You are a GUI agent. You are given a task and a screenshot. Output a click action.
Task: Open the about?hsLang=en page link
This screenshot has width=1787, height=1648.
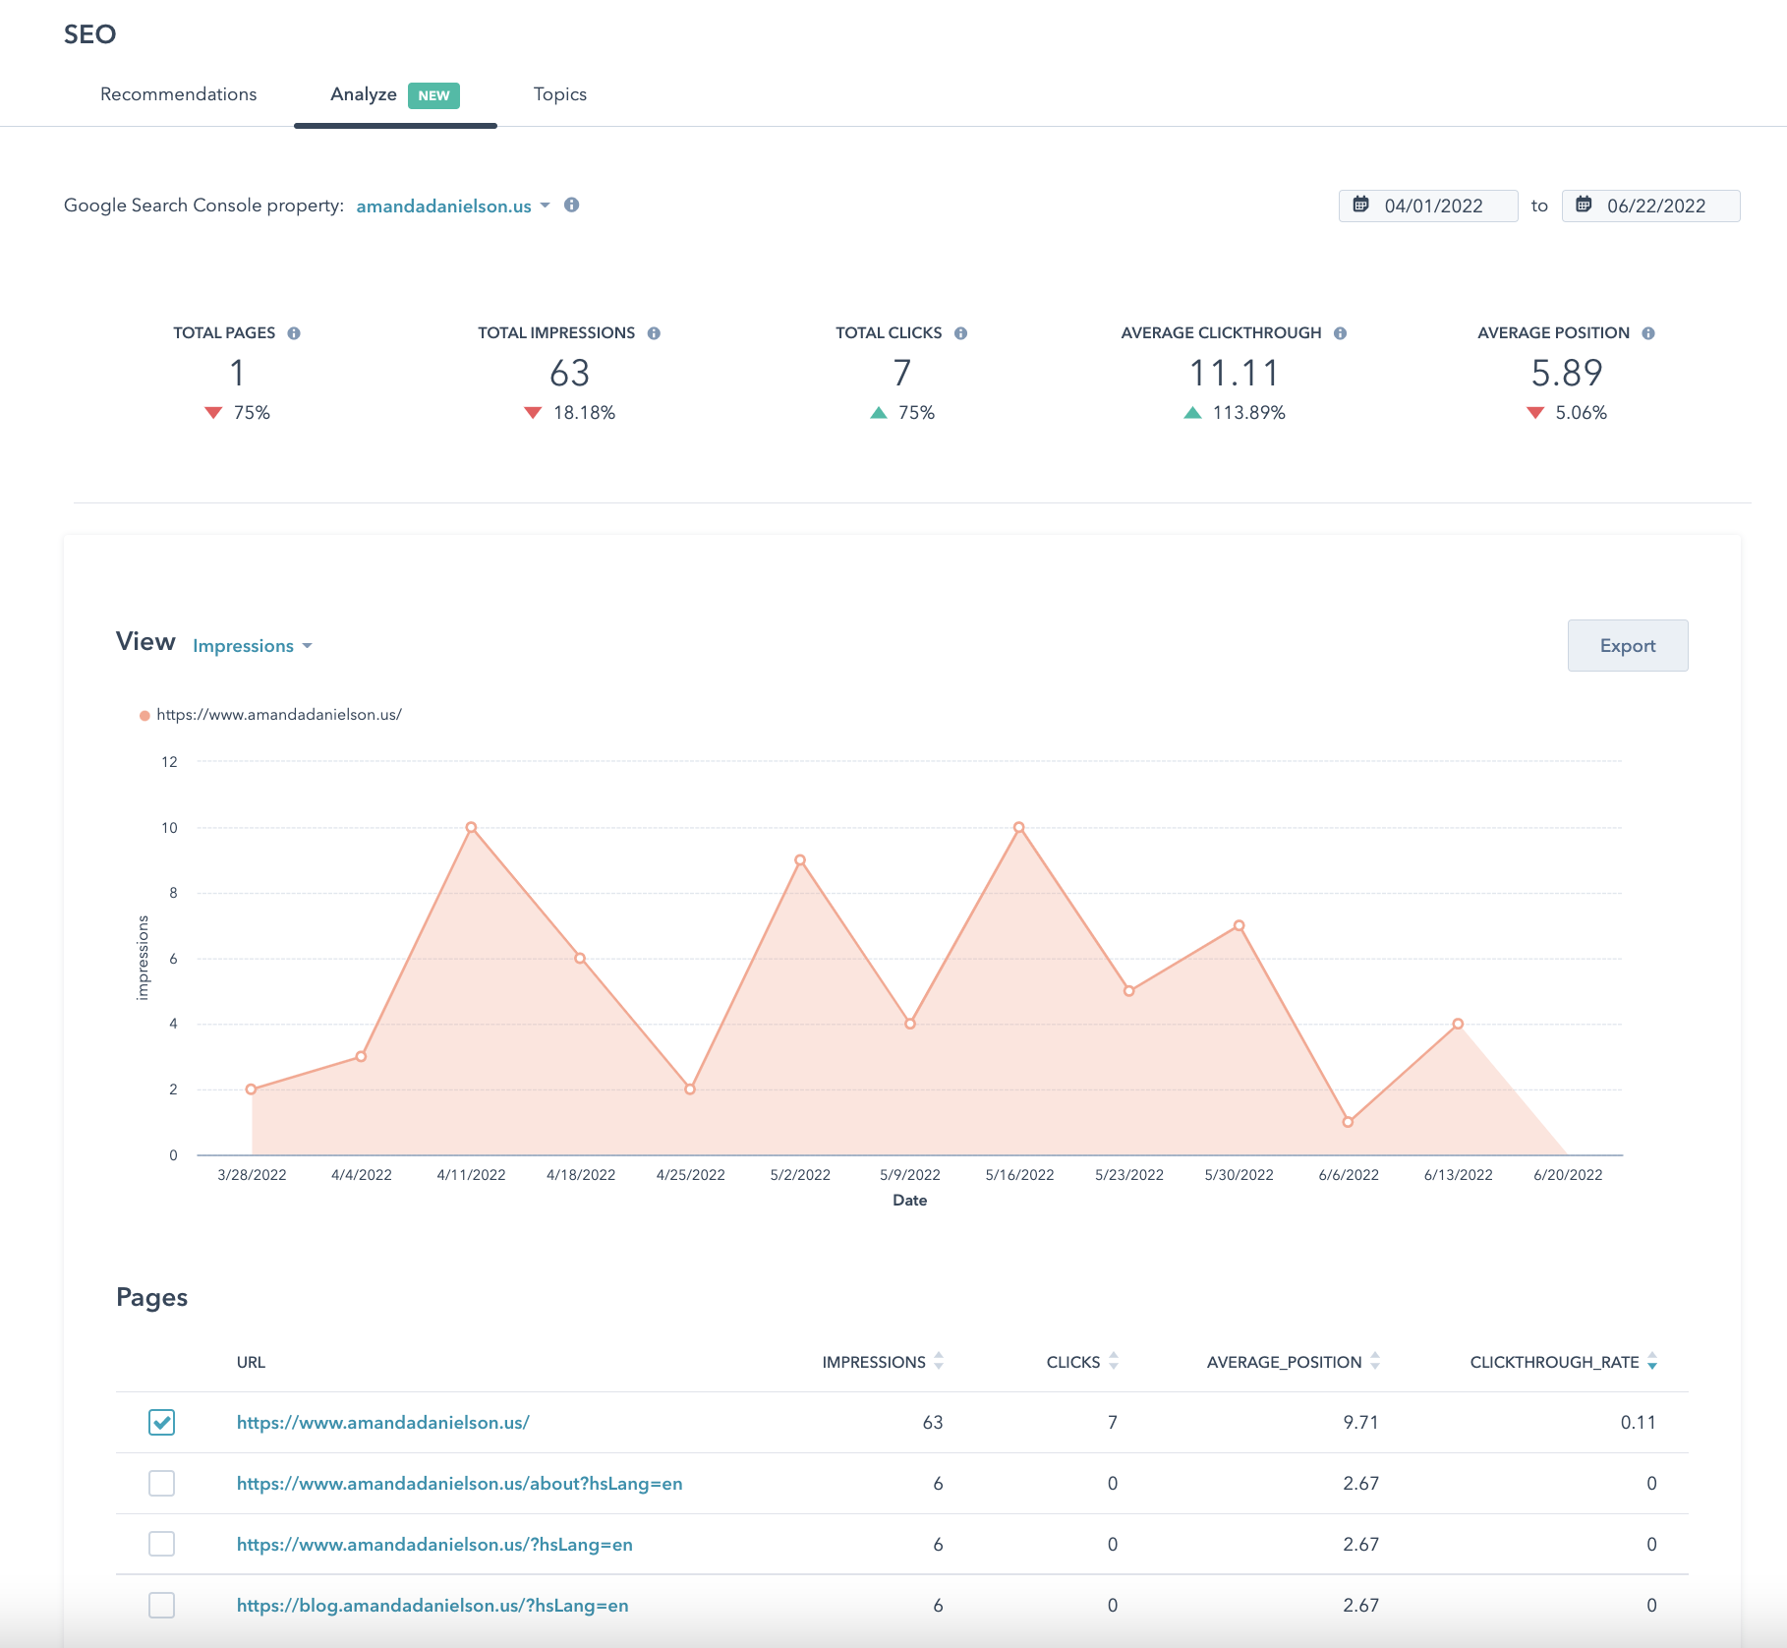coord(459,1483)
